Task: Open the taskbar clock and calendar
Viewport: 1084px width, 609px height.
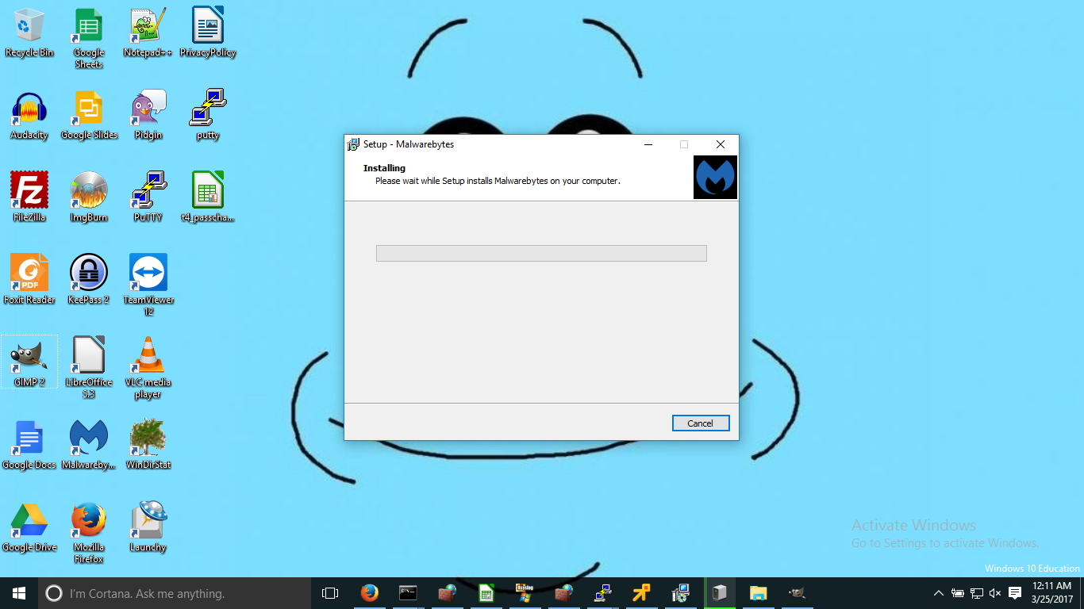Action: pos(1052,593)
